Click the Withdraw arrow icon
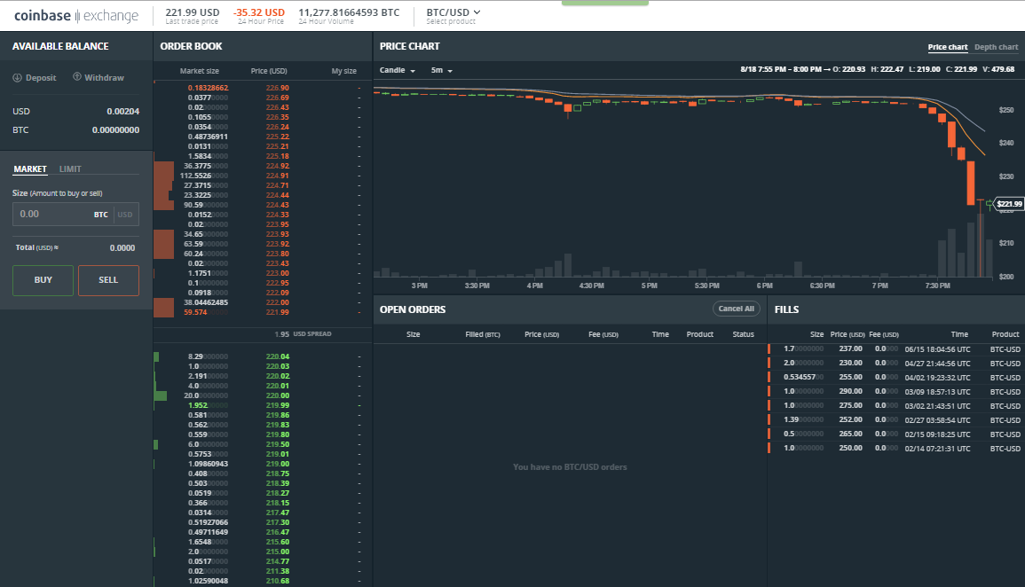The height and width of the screenshot is (587, 1025). 77,78
